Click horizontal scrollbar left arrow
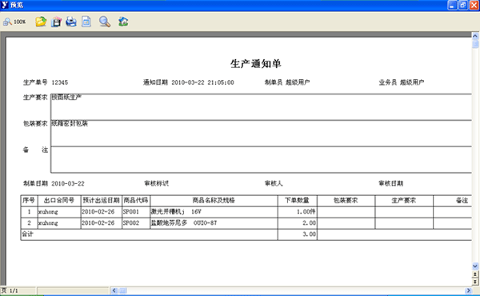 point(114,290)
